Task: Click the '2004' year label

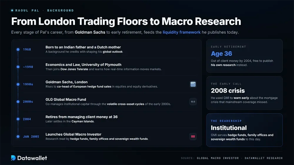Action: [27, 119]
